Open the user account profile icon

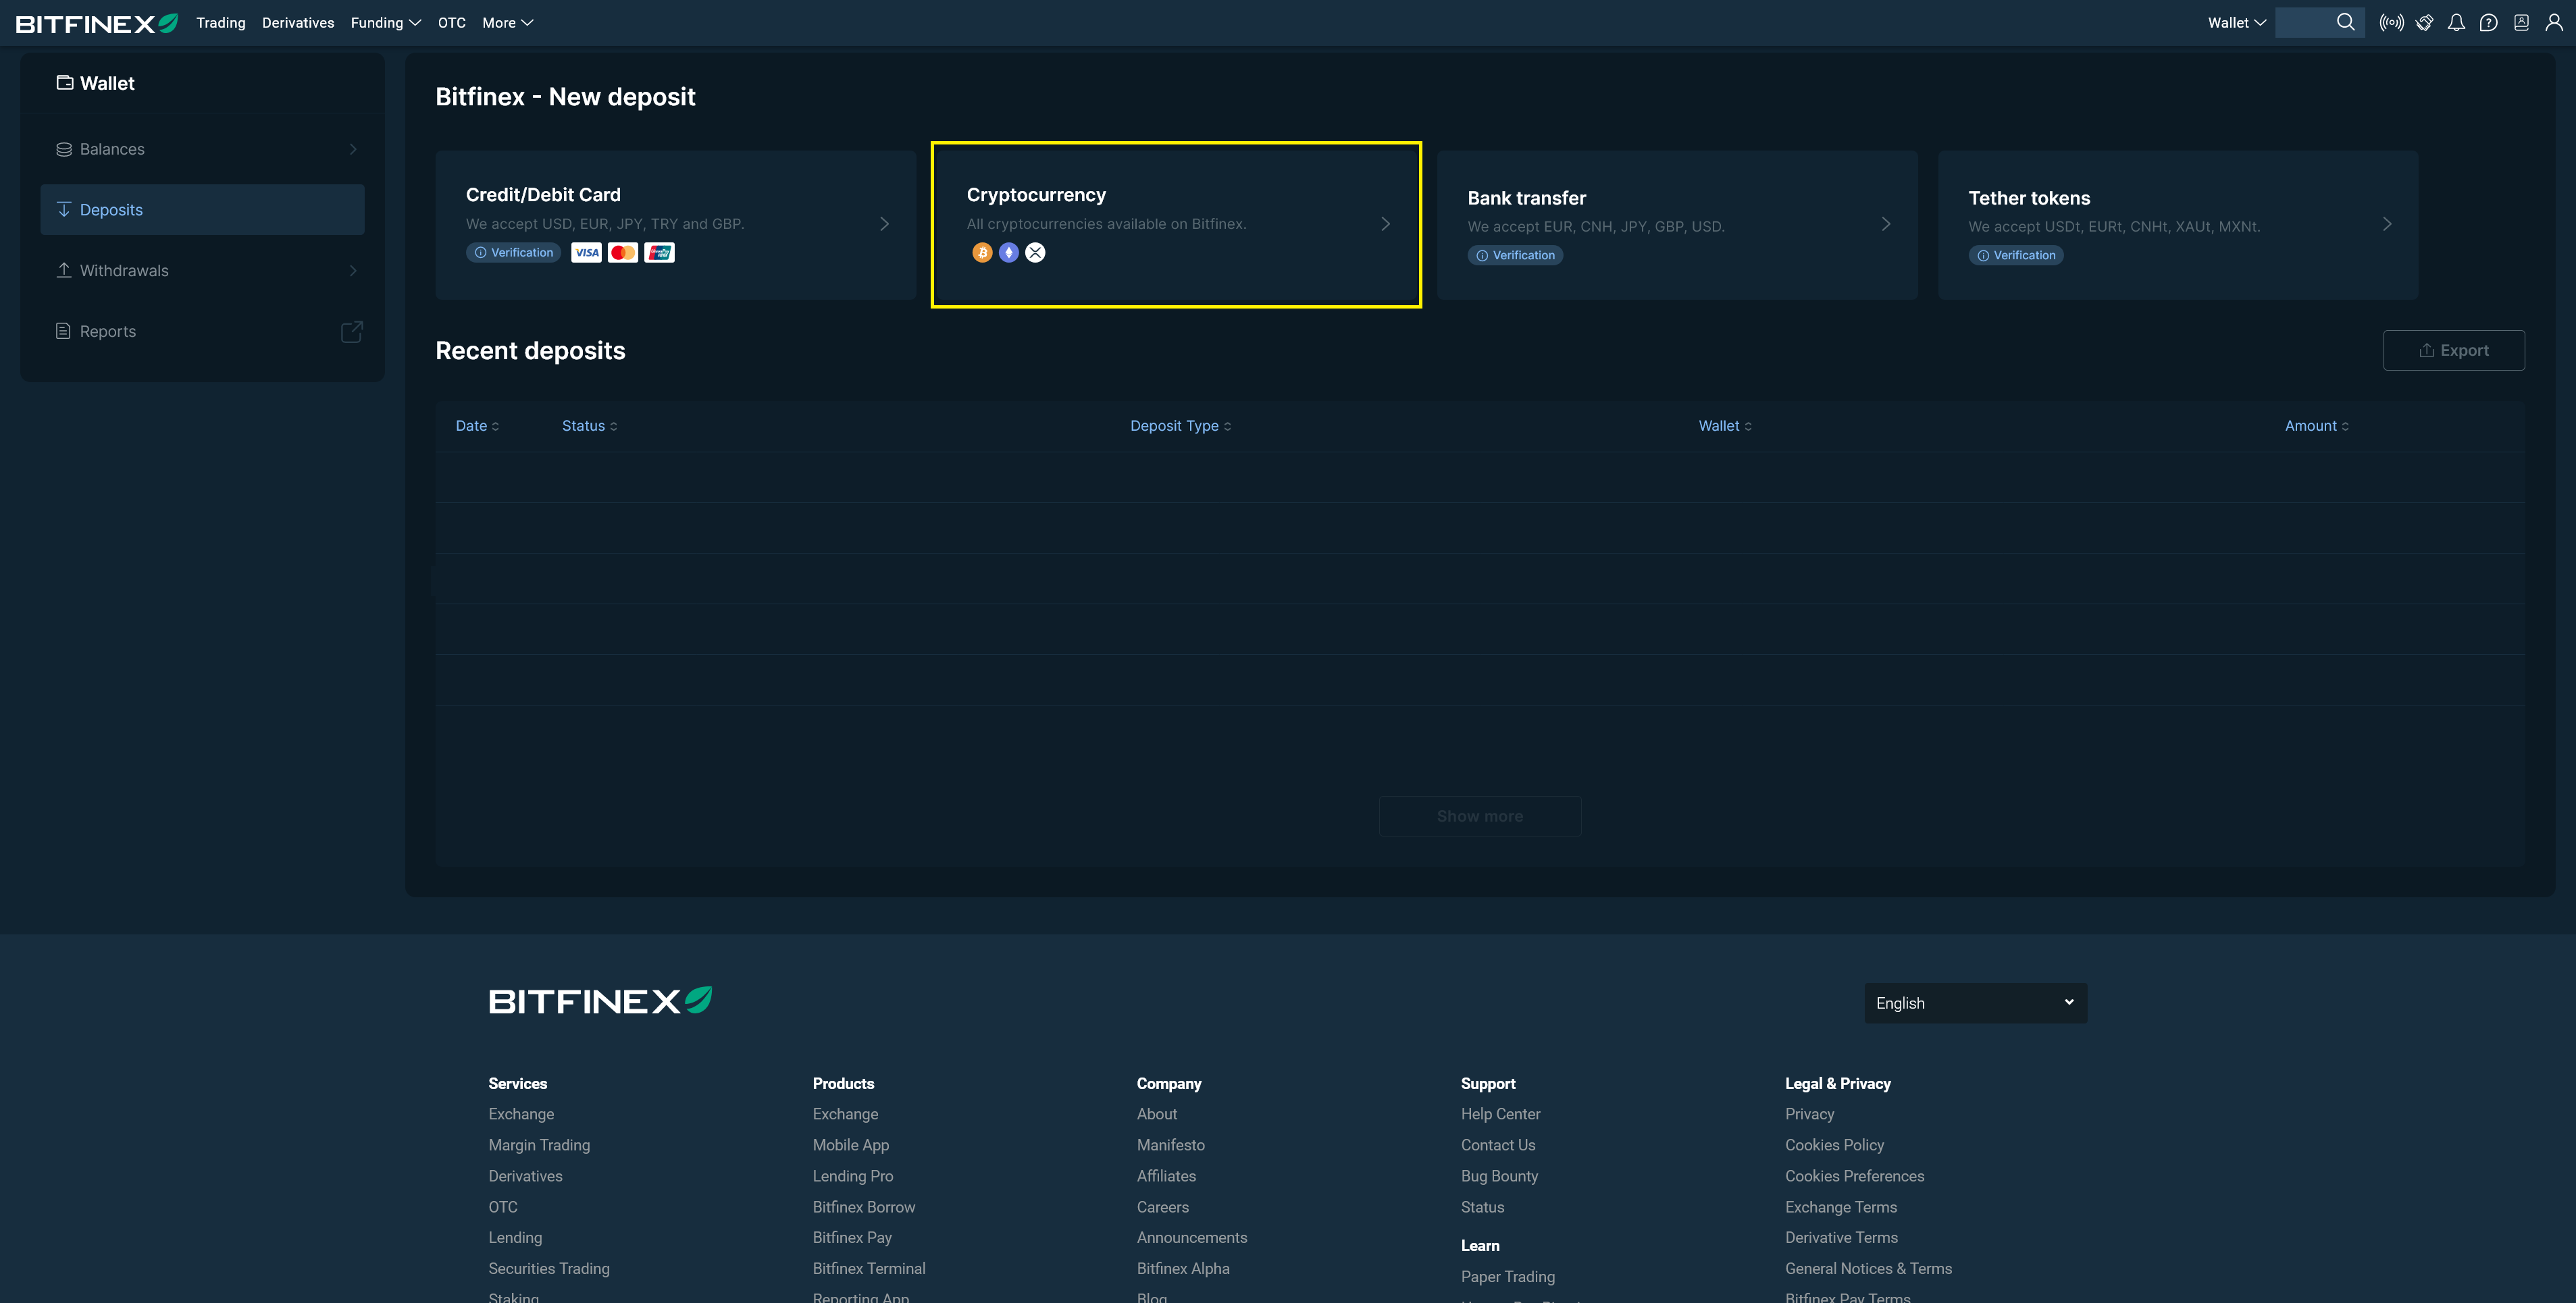point(2553,22)
